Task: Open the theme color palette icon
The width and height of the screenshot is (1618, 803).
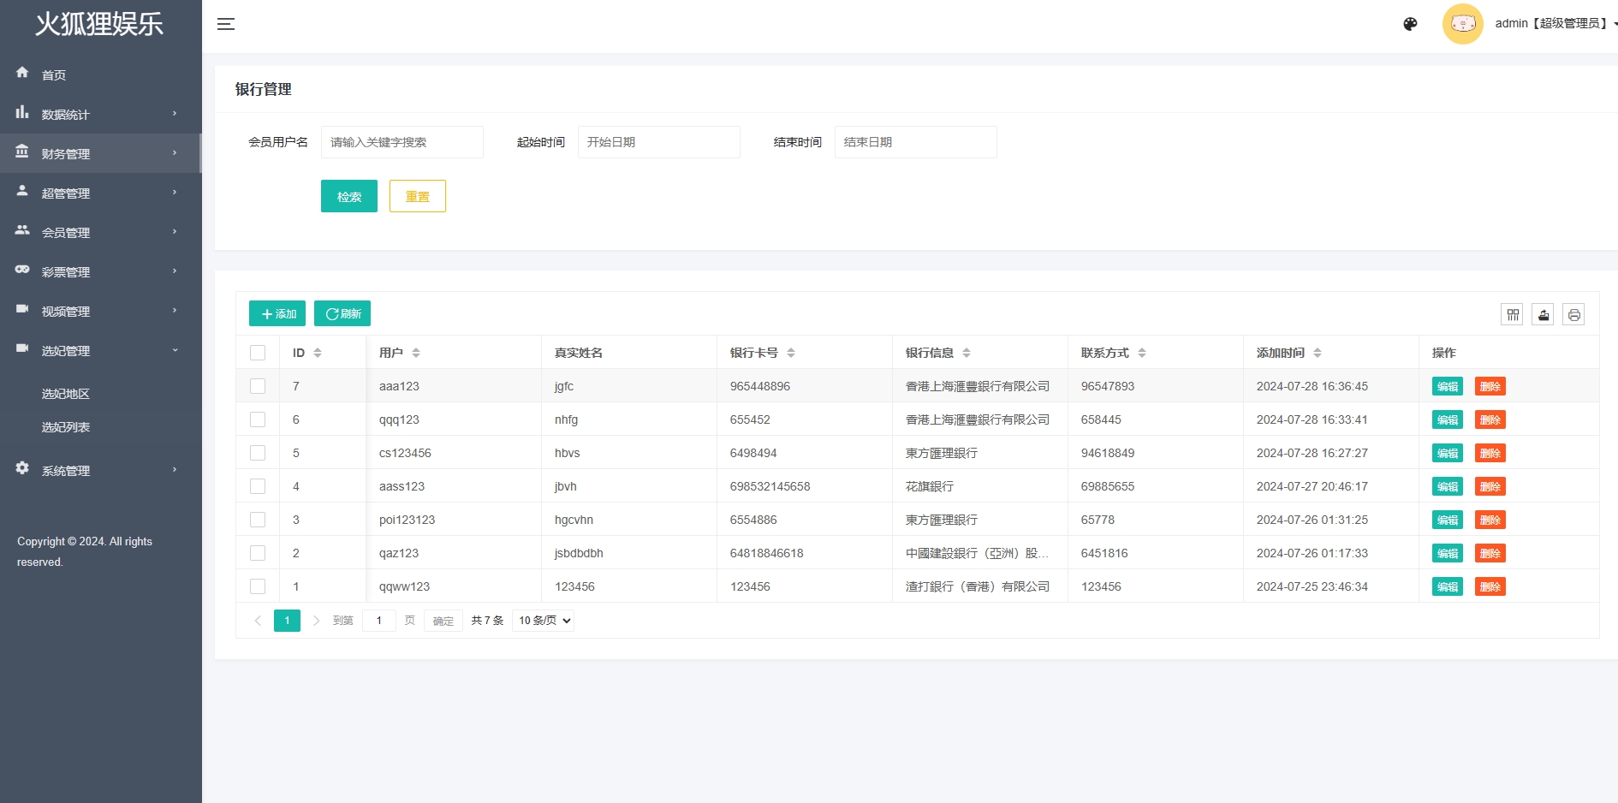Action: pos(1410,24)
